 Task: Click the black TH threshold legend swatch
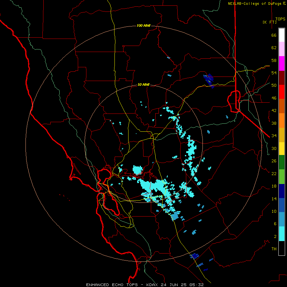click(x=282, y=248)
